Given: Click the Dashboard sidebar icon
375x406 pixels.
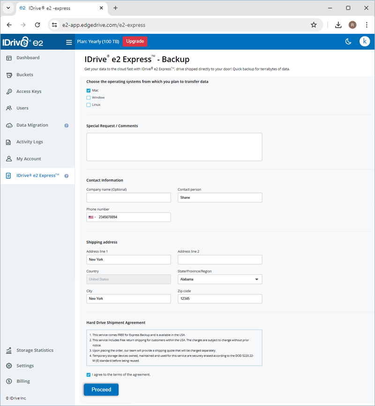Looking at the screenshot, I should pos(9,58).
